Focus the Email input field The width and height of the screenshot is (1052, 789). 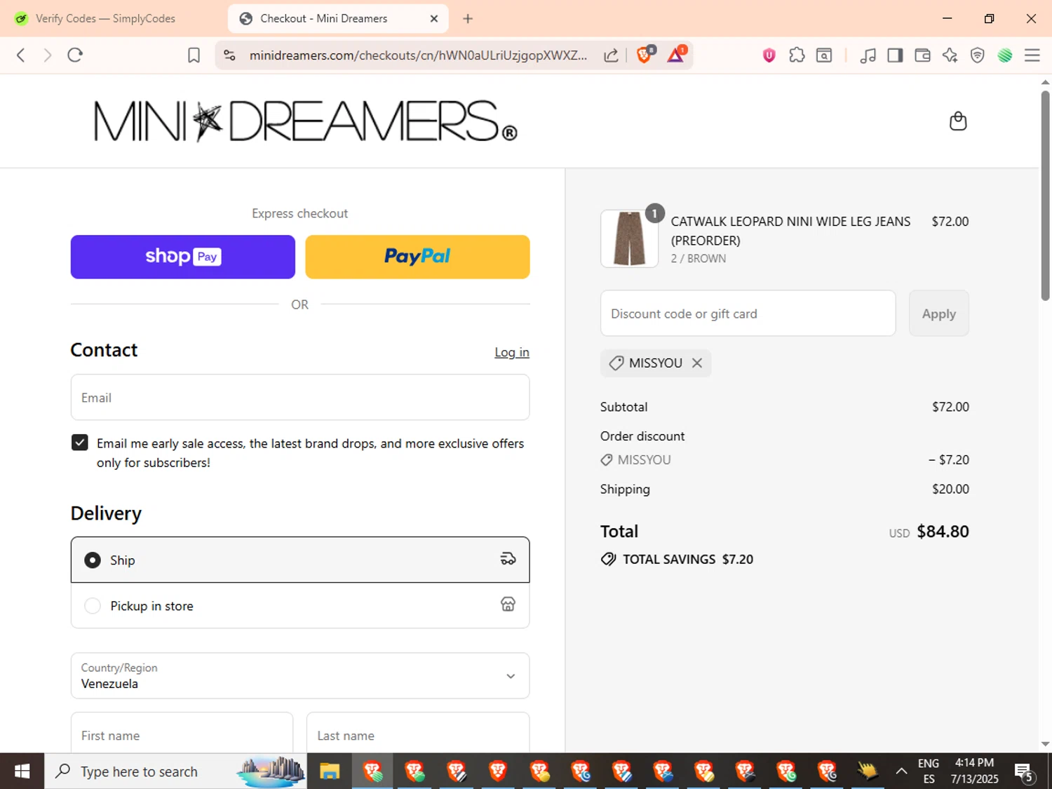(300, 398)
